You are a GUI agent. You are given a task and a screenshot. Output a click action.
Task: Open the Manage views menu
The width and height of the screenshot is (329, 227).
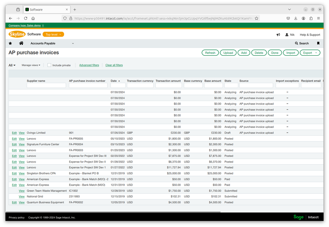pyautogui.click(x=31, y=65)
